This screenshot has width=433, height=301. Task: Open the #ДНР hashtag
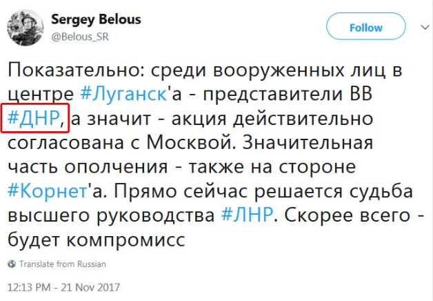tap(34, 117)
